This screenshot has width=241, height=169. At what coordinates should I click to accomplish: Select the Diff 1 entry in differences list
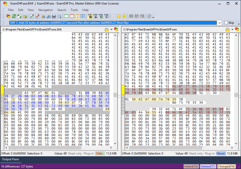coord(113,23)
